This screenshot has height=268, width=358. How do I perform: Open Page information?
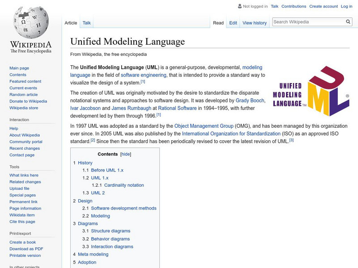pyautogui.click(x=26, y=208)
